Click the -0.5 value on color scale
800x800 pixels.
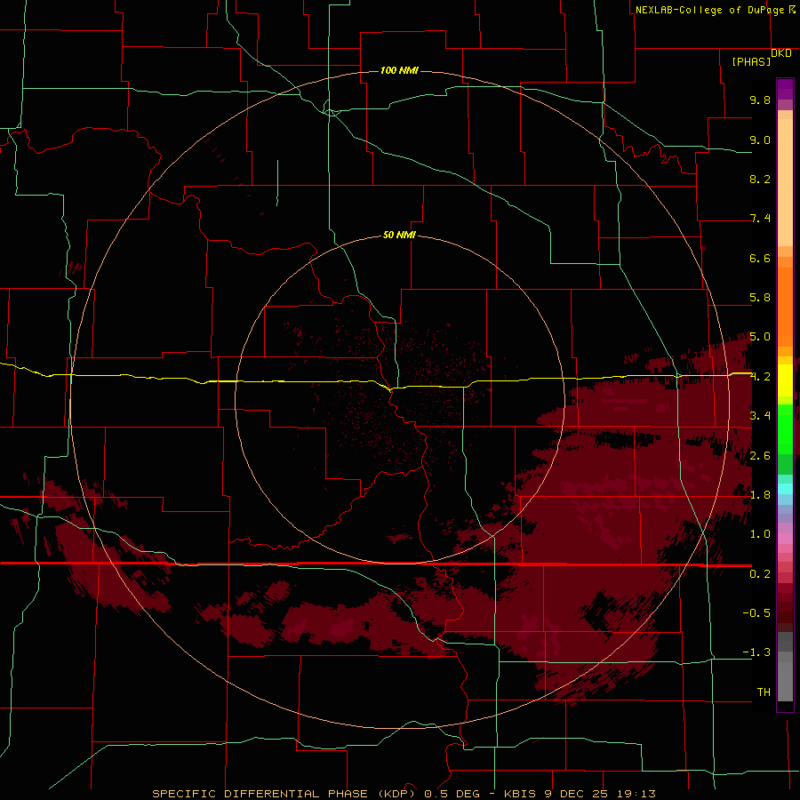pos(756,613)
